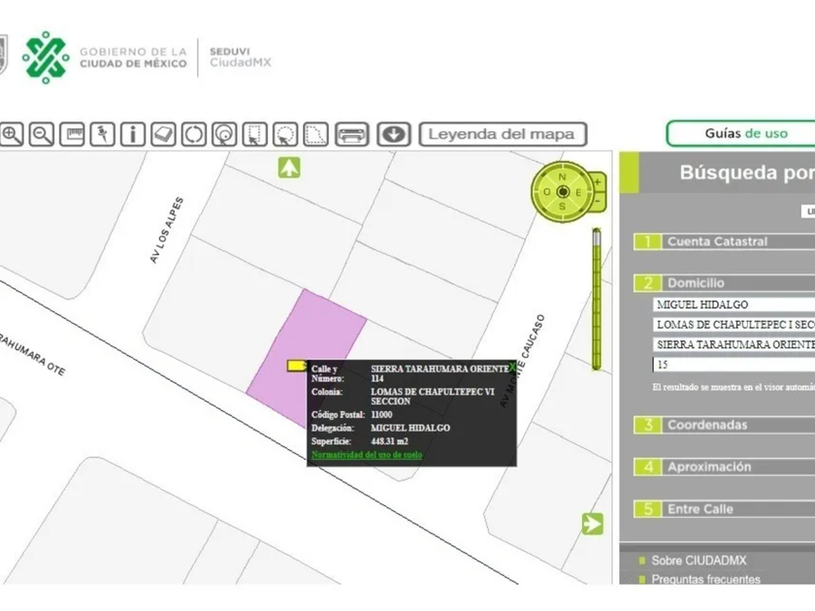Click the download arrow icon

pyautogui.click(x=393, y=135)
